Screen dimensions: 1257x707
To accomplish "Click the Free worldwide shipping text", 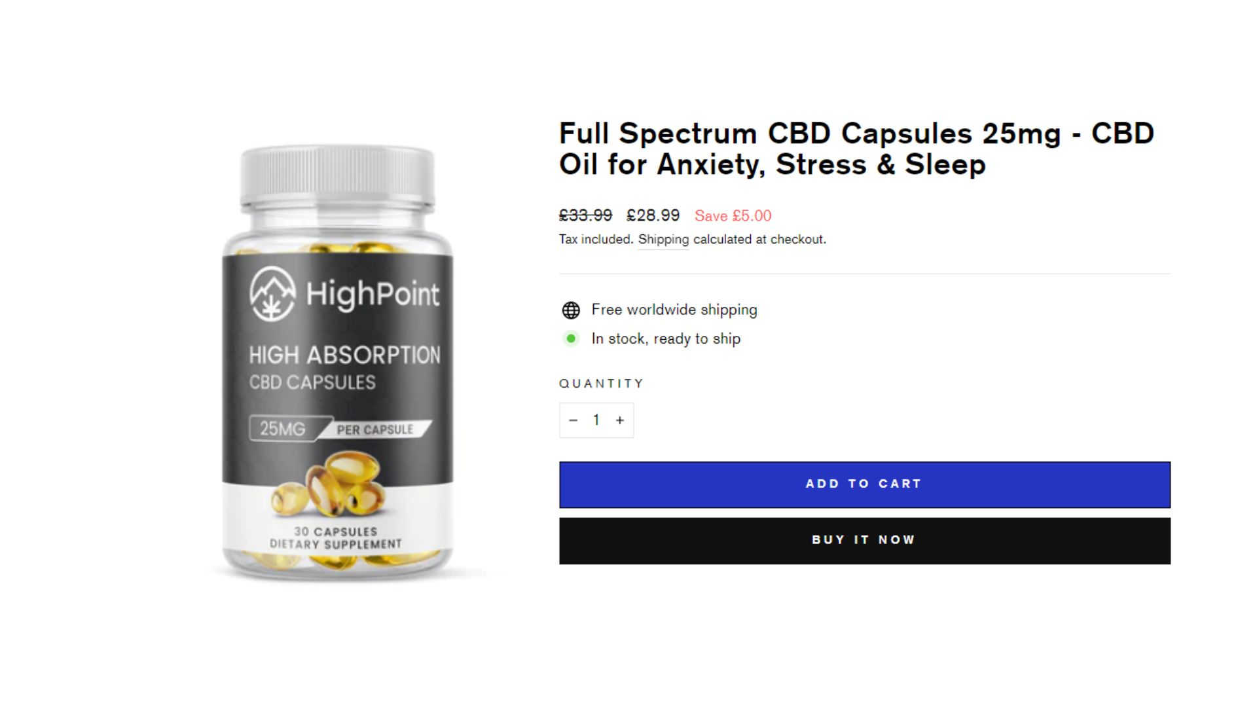I will coord(674,310).
